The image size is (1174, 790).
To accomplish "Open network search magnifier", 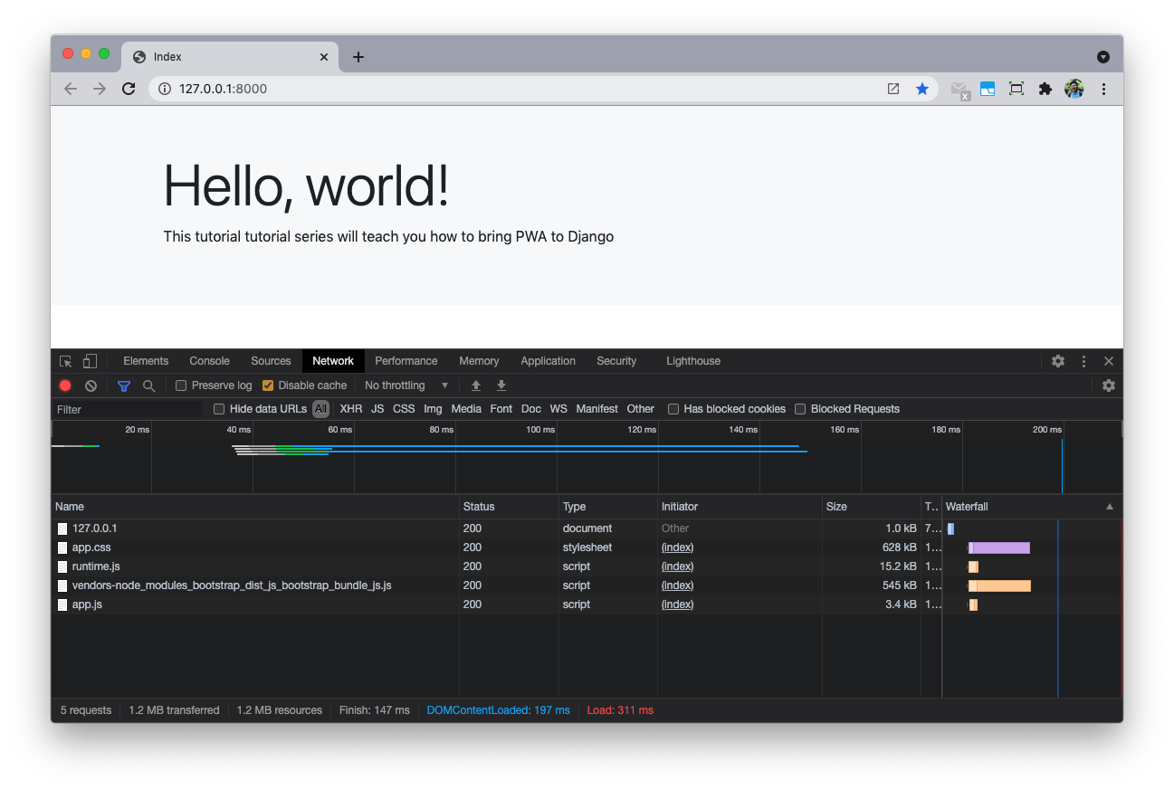I will 149,385.
